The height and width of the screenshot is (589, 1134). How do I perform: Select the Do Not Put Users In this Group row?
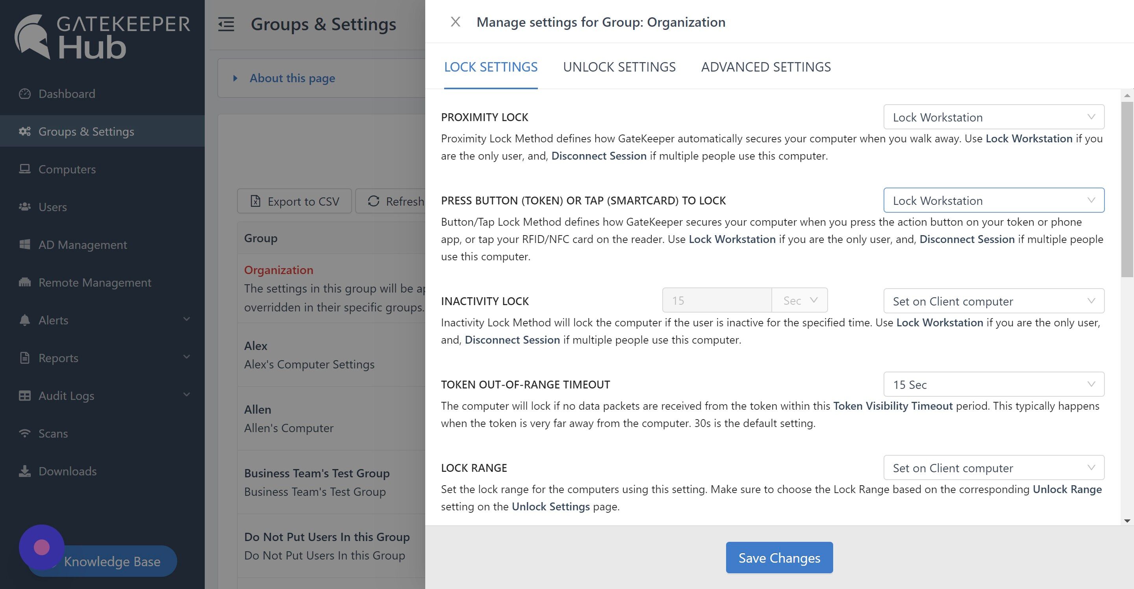(x=331, y=547)
